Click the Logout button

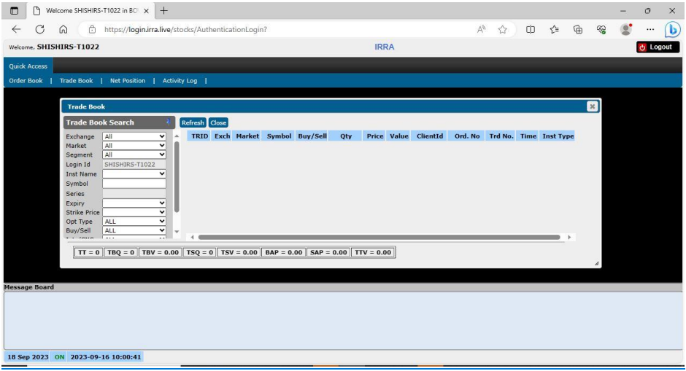point(658,47)
